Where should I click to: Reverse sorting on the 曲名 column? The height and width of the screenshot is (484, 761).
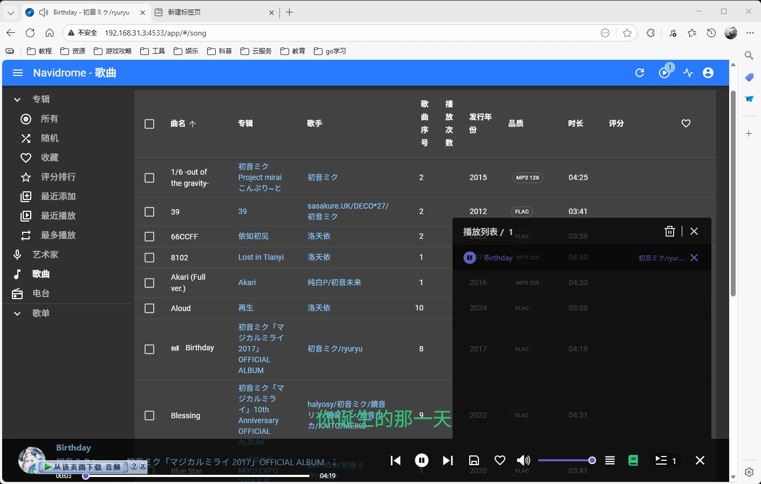pos(179,123)
